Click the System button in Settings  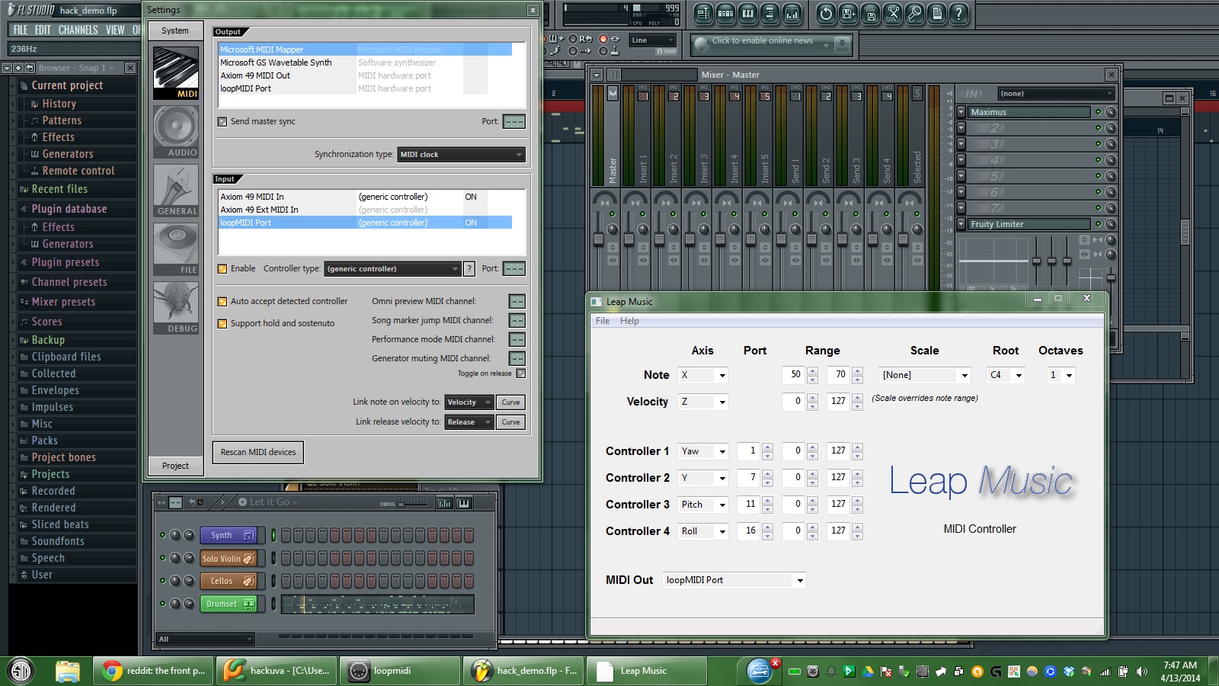pos(175,30)
